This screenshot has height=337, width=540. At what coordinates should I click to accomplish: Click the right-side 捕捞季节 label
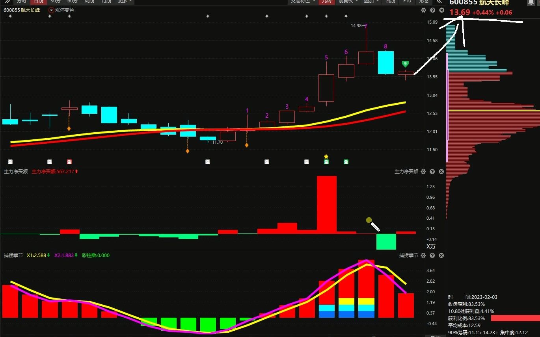tap(409, 256)
